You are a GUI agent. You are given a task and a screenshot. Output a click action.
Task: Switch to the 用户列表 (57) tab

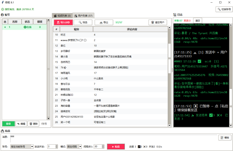click(x=83, y=16)
